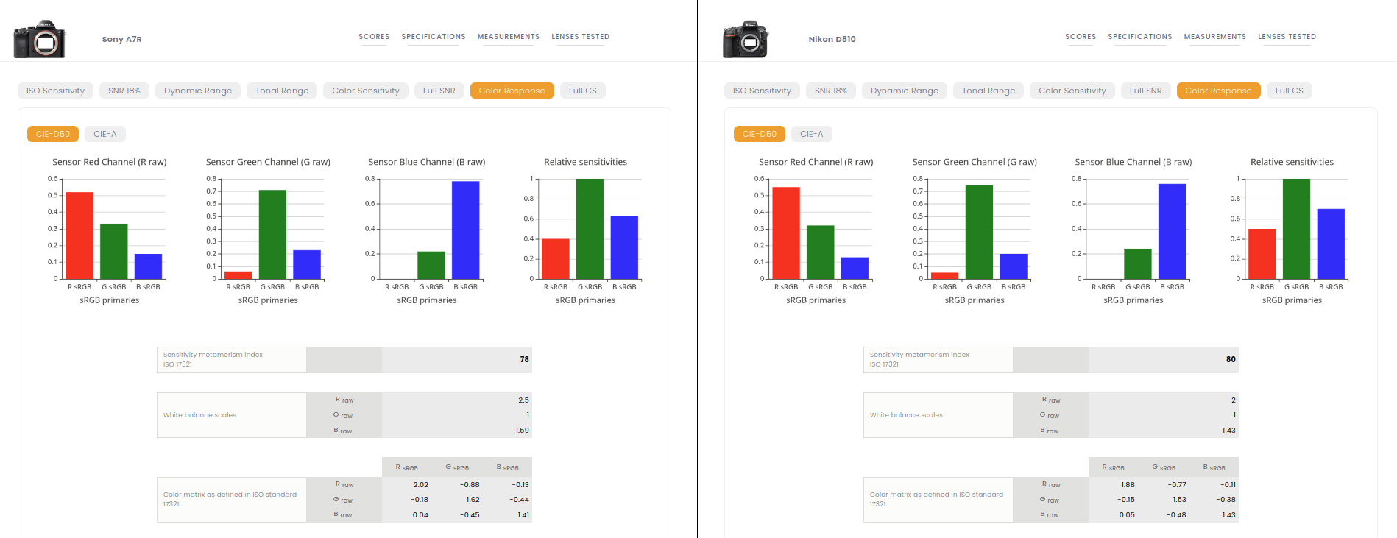Open Full SNR for Nikon D810
Viewport: 1397px width, 538px height.
point(1145,91)
